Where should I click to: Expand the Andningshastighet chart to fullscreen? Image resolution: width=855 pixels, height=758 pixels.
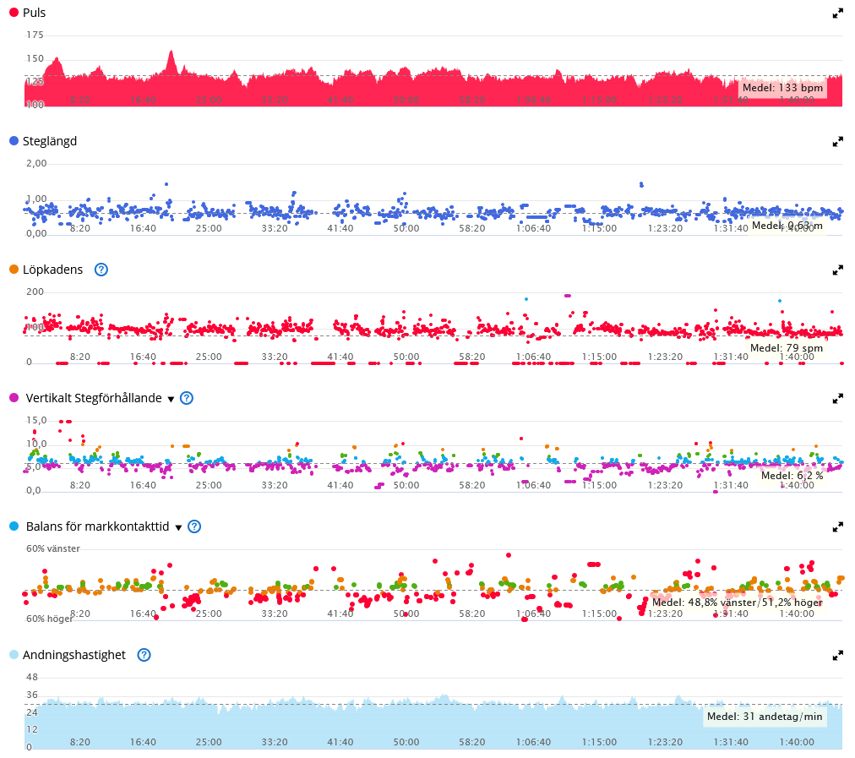coord(837,656)
